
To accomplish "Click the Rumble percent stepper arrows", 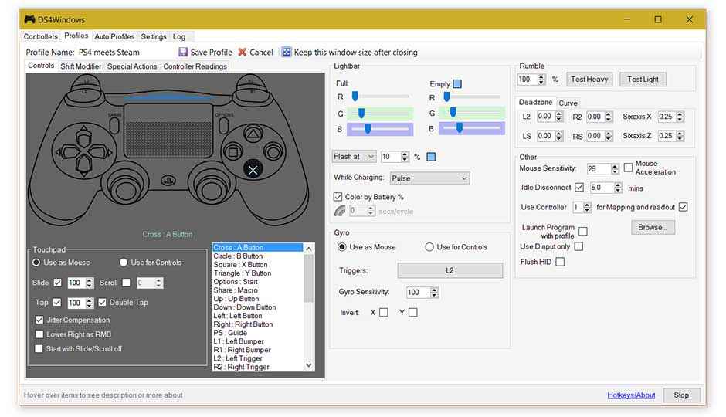I will 541,79.
